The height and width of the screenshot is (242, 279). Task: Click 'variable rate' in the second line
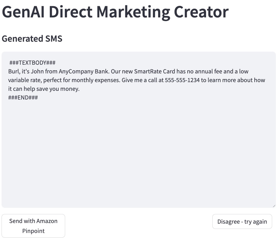(25, 80)
